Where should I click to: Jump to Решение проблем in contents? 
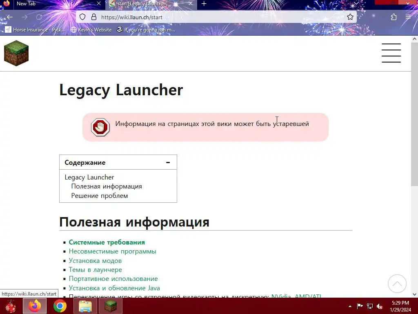coord(100,196)
